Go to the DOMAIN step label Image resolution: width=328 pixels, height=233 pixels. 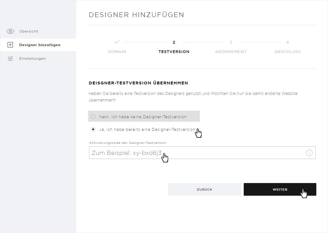click(117, 52)
